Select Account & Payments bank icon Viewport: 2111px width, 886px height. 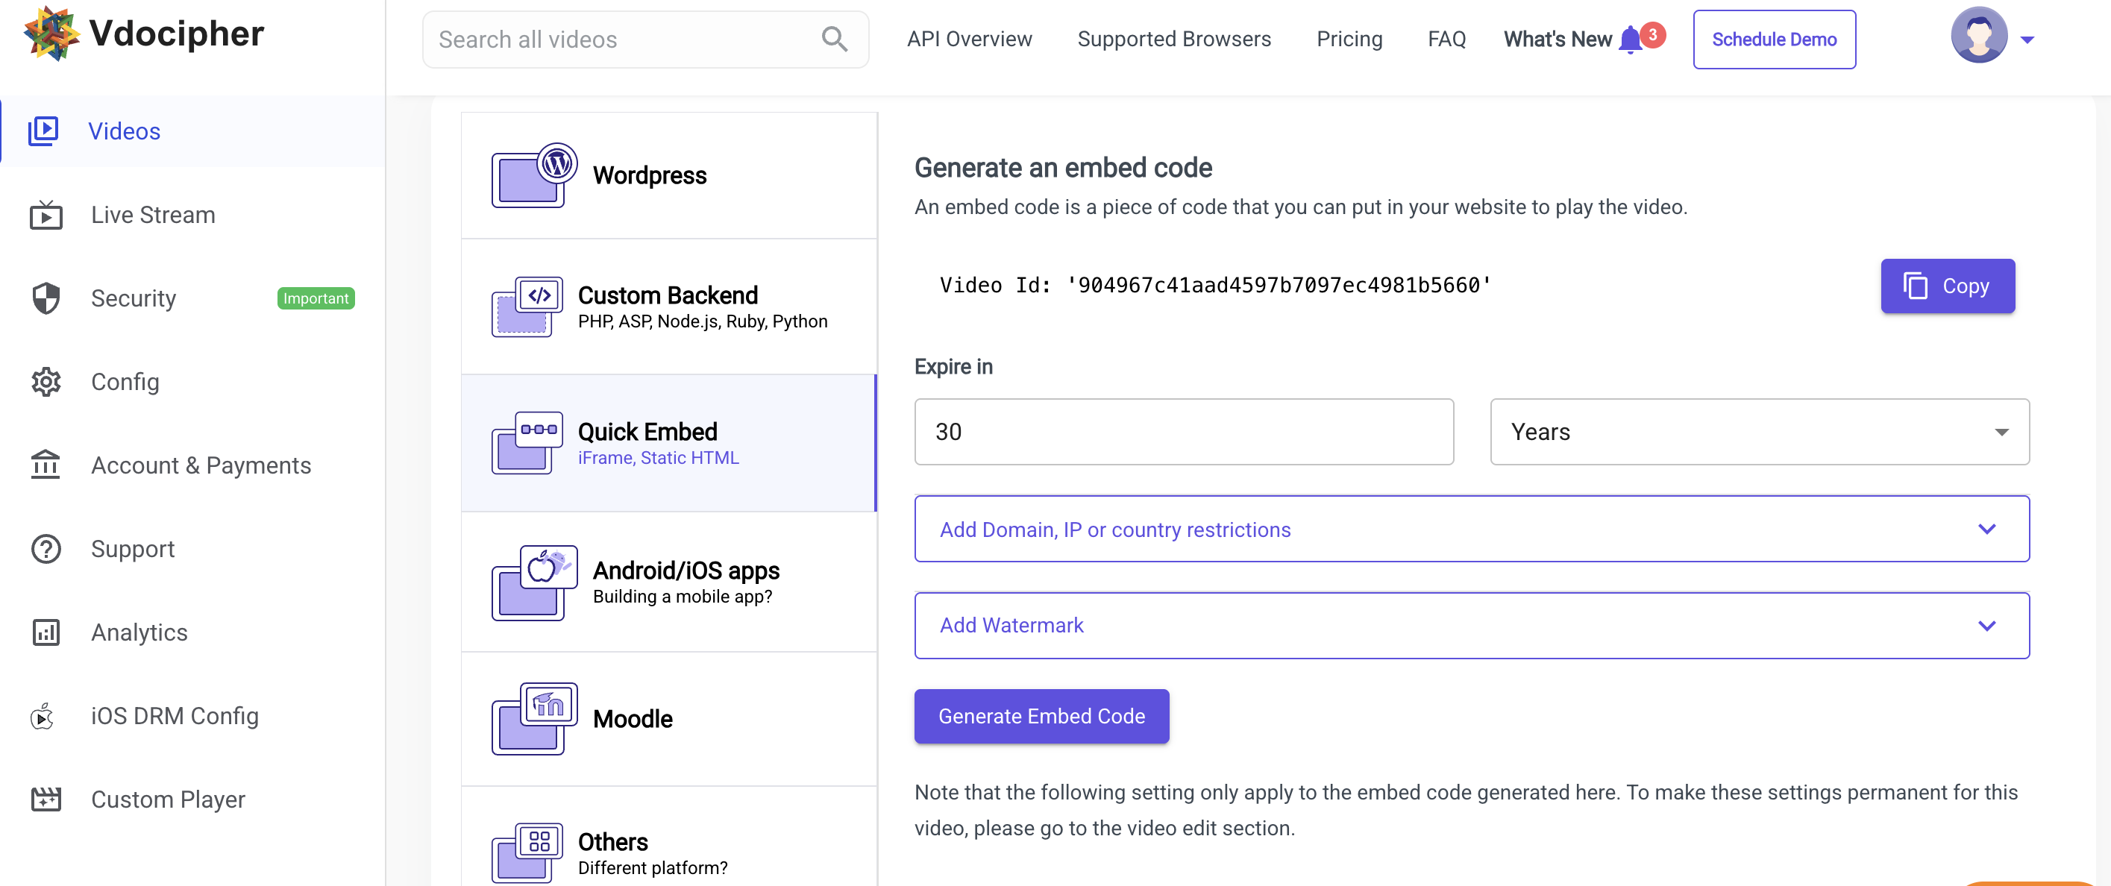46,465
